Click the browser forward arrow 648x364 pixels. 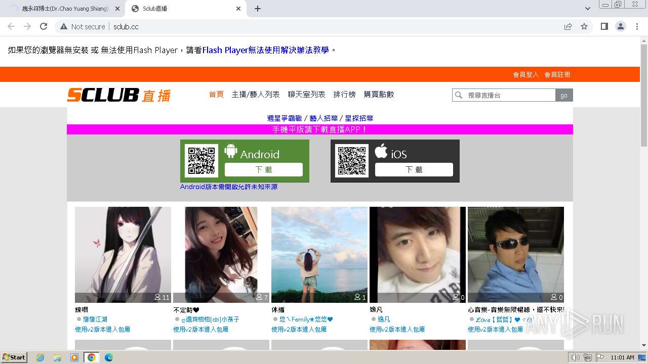(27, 26)
